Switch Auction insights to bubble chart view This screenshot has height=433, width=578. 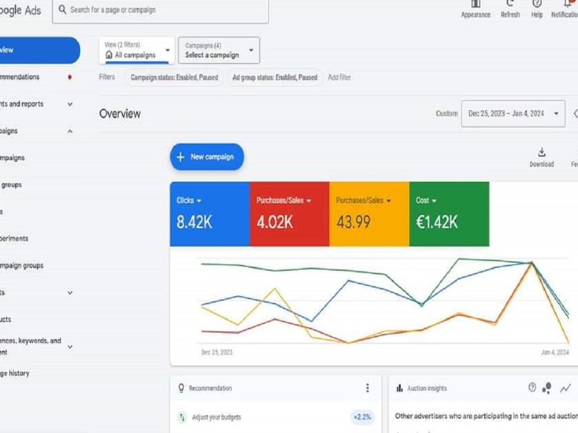[547, 388]
